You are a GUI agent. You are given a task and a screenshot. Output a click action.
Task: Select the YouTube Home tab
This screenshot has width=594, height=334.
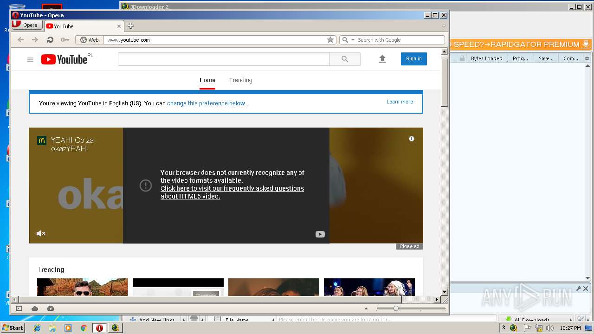[207, 80]
